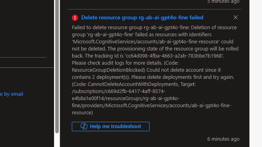Click the vertical scrollbar thumb of left pane

(57, 67)
